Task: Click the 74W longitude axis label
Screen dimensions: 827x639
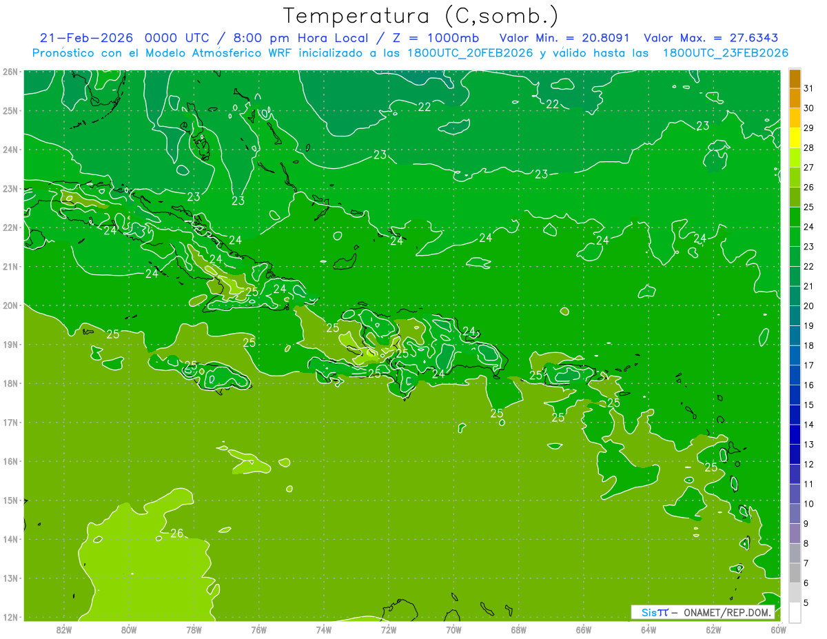Action: click(323, 629)
